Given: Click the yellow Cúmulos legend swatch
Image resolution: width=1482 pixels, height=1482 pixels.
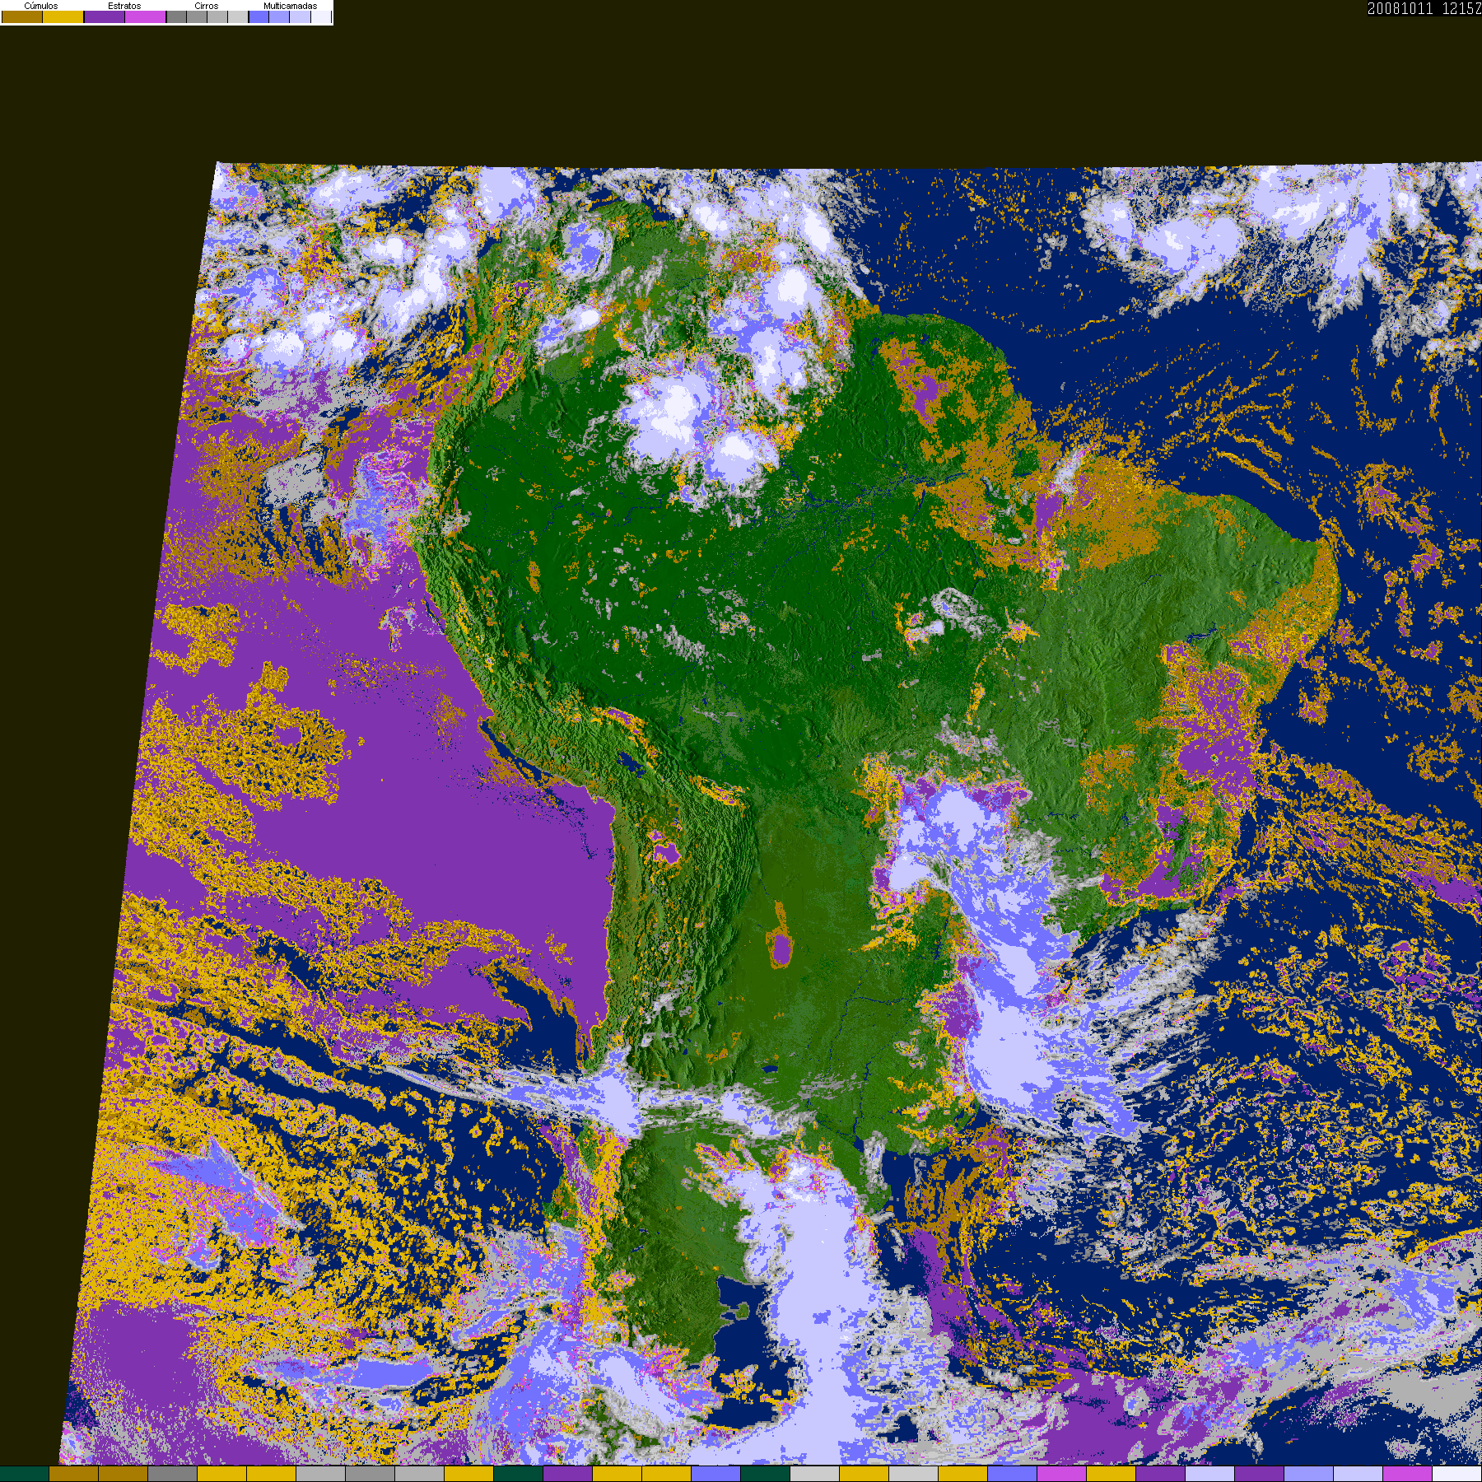Looking at the screenshot, I should (63, 16).
